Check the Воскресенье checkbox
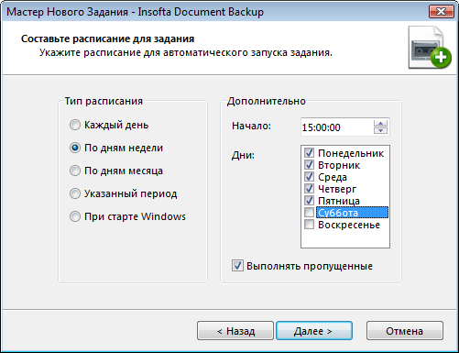Image resolution: width=459 pixels, height=353 pixels. [309, 225]
